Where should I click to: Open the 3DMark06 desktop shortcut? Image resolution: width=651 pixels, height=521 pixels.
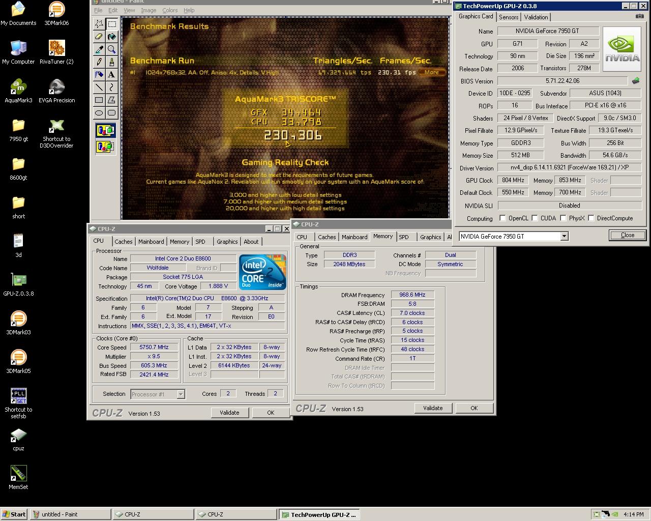tap(56, 14)
